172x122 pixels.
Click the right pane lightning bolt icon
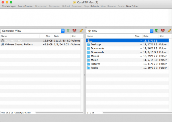coord(169,31)
